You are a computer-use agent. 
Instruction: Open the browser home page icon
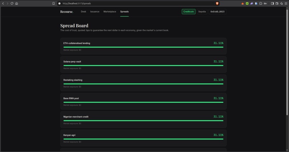(16, 4)
